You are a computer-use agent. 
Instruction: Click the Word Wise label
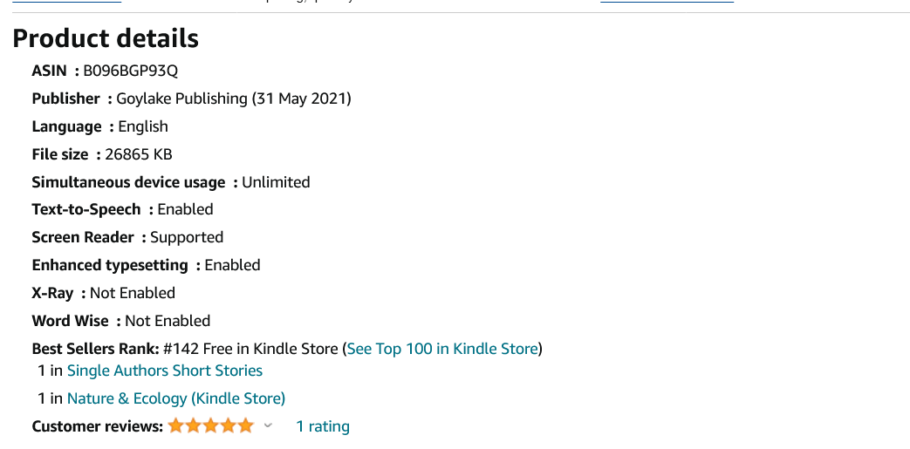pos(71,321)
